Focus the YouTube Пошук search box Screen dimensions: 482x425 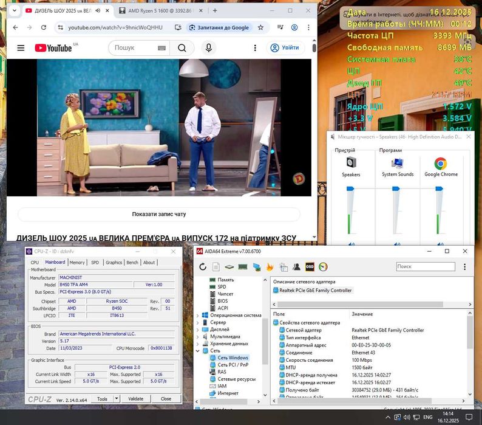tap(135, 48)
